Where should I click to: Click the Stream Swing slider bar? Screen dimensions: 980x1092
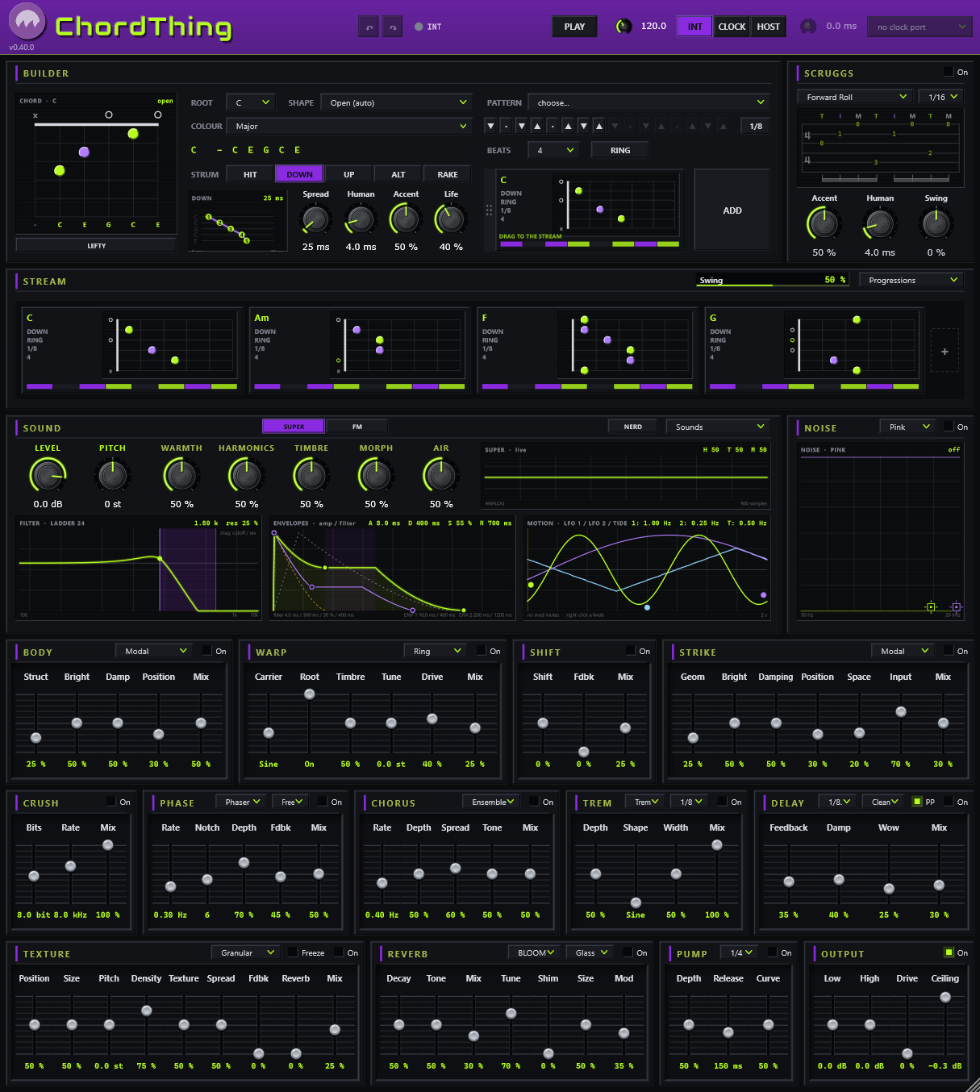(773, 280)
